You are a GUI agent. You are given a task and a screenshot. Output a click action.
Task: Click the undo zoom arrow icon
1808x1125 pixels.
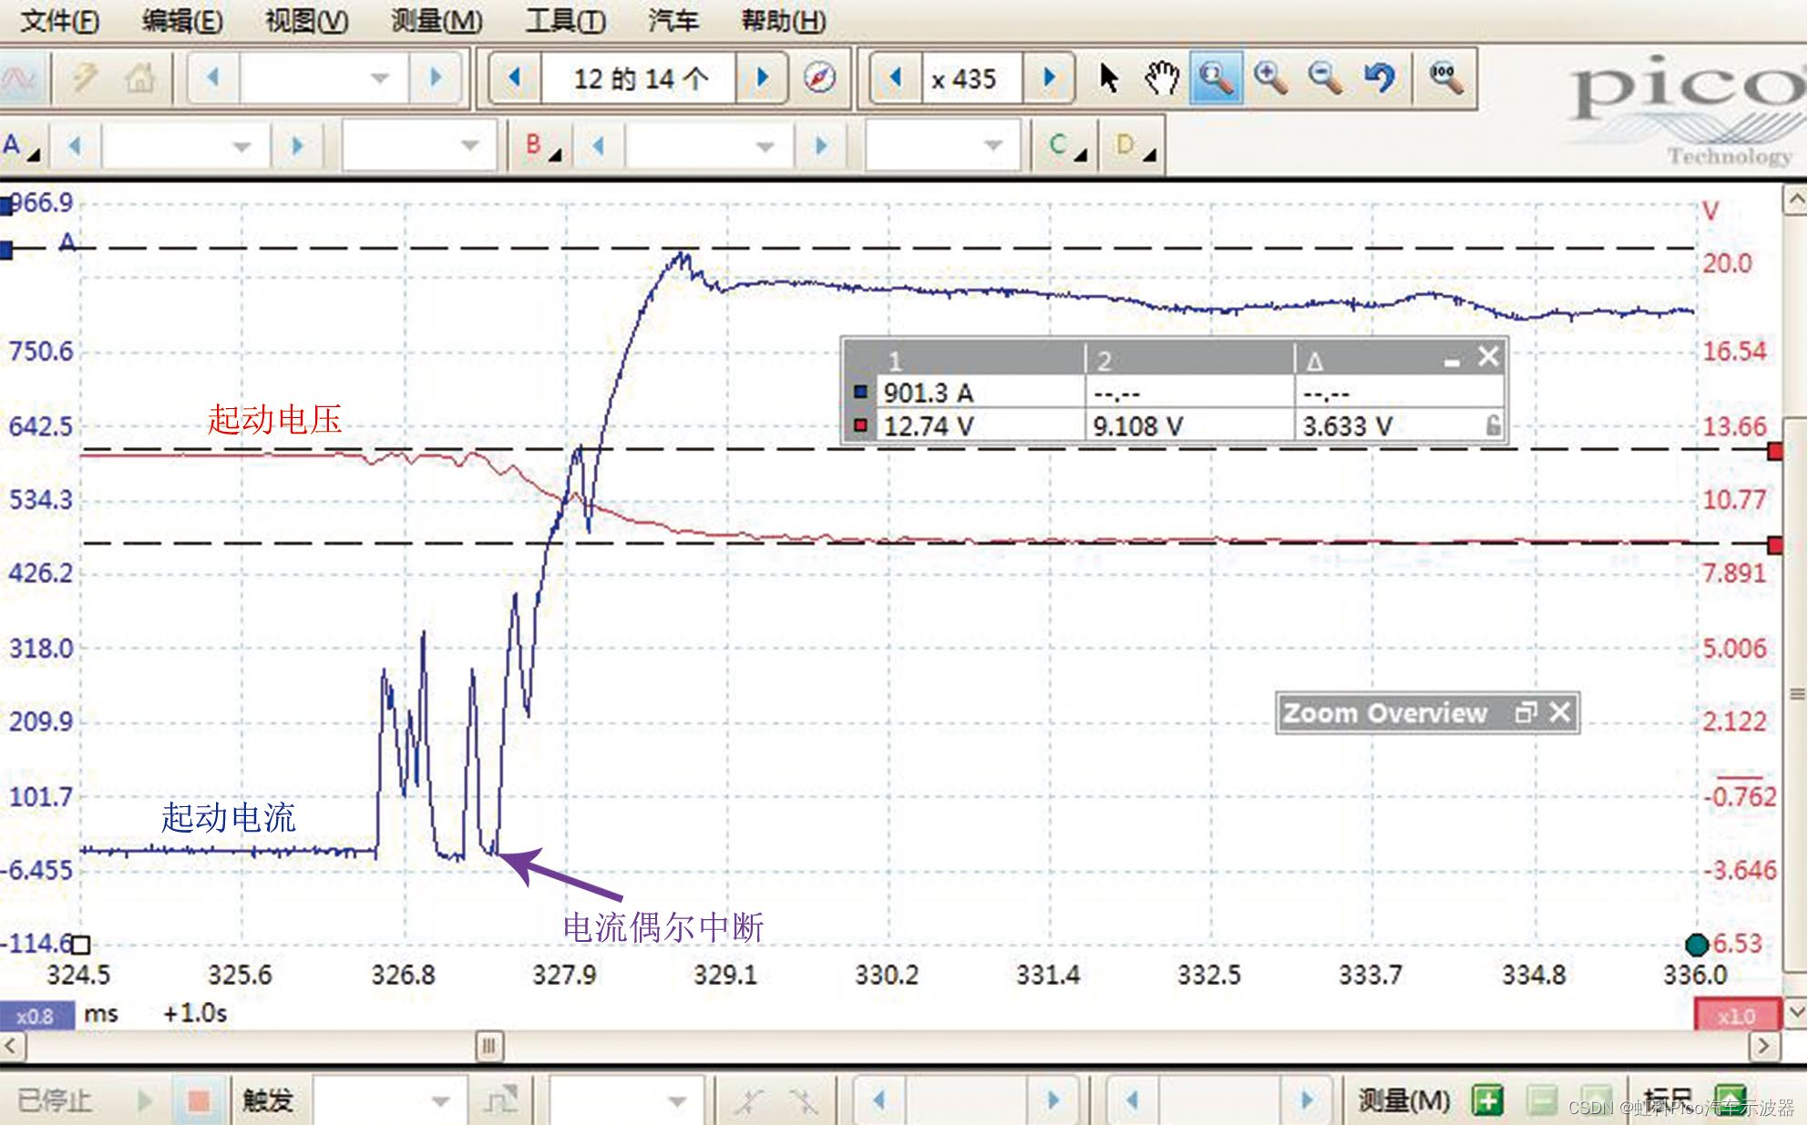pos(1380,78)
